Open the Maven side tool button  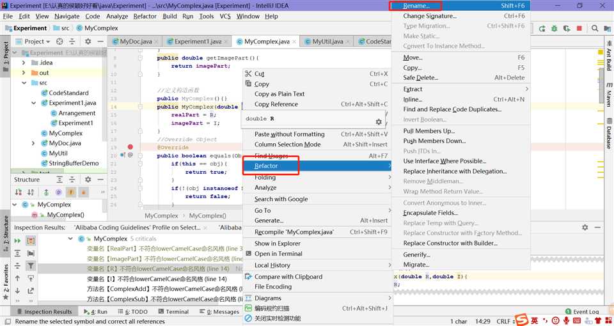609,95
